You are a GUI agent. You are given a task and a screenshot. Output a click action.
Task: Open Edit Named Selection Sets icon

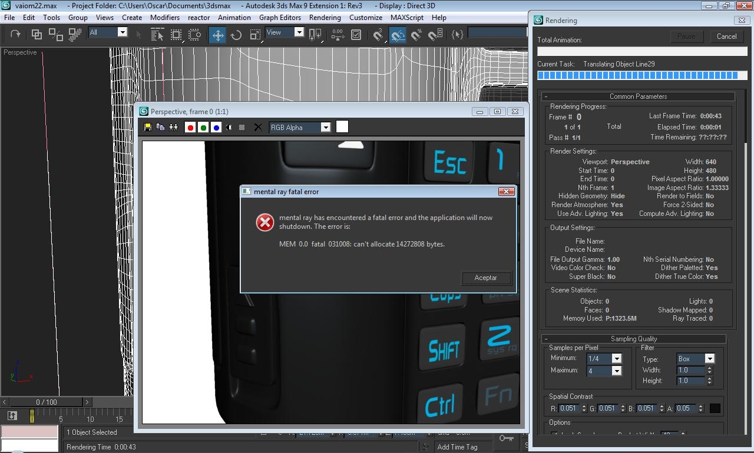[x=458, y=34]
